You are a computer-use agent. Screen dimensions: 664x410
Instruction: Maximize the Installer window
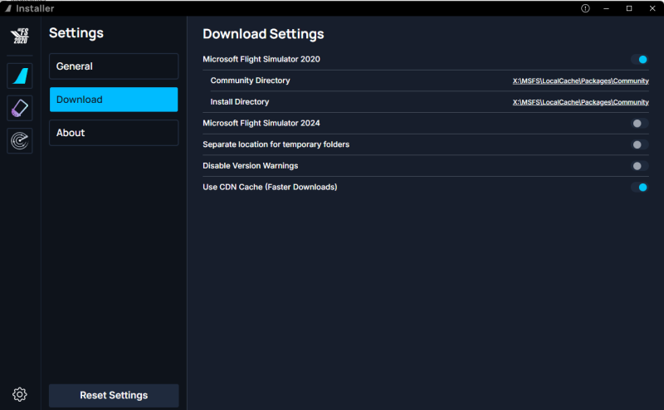(x=629, y=8)
